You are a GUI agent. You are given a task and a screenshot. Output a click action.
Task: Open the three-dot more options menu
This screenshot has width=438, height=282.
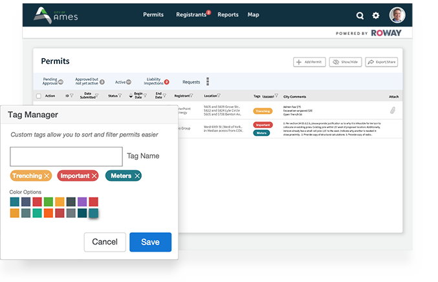click(208, 81)
